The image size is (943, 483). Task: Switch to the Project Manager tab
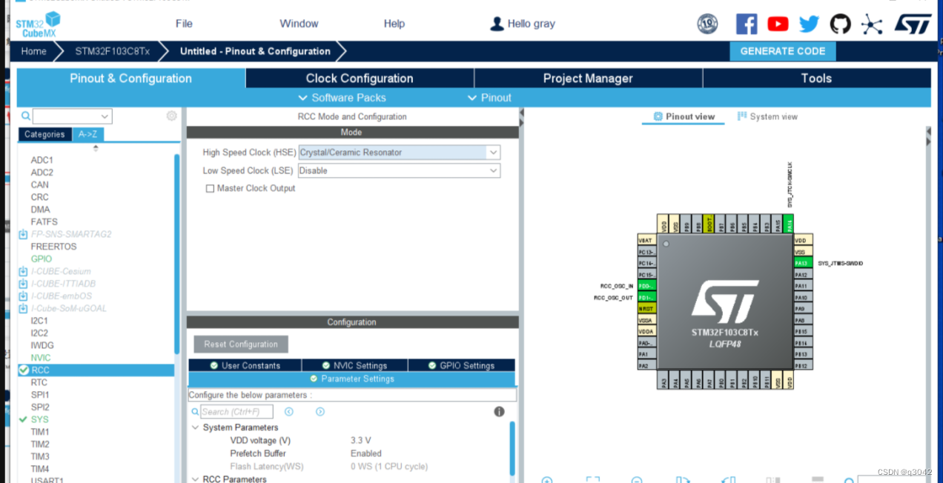click(x=588, y=79)
